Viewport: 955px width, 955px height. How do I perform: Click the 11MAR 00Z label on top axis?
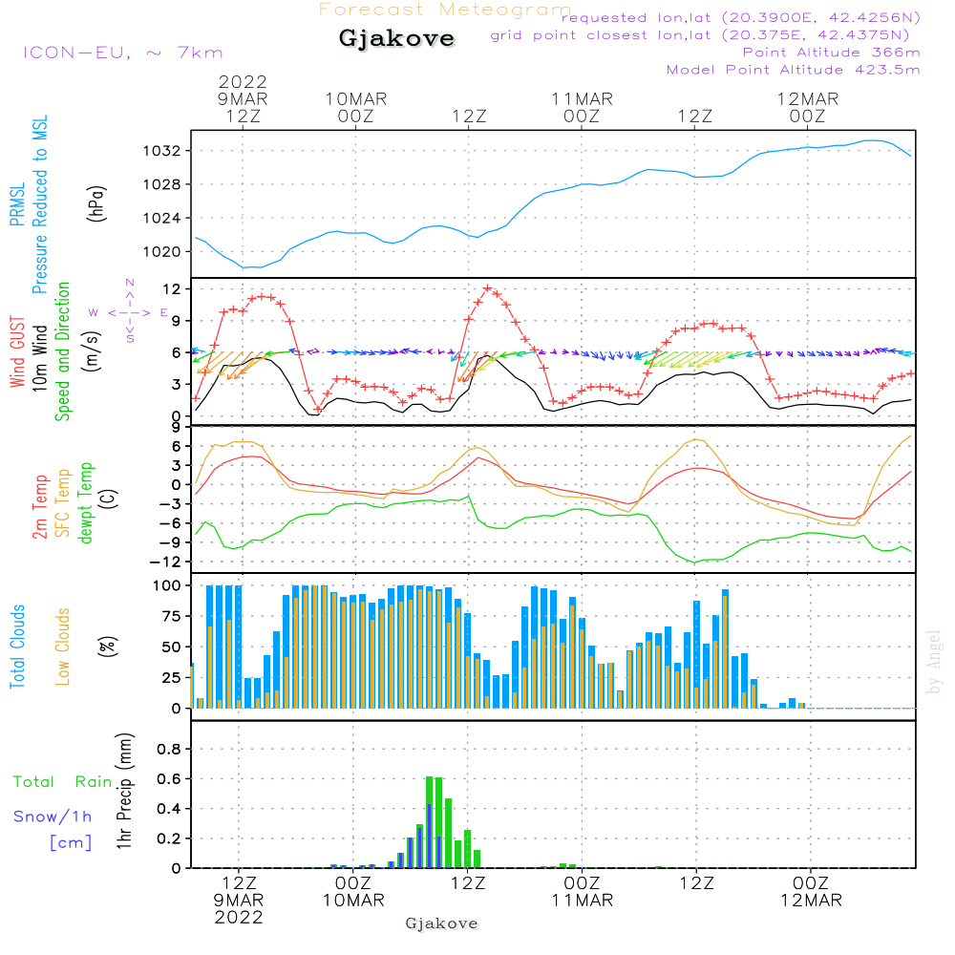[x=582, y=107]
